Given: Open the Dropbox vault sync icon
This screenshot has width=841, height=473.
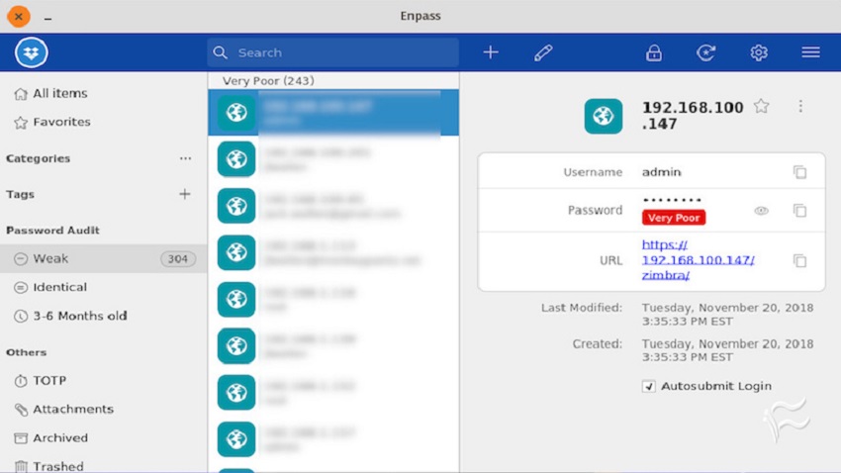Looking at the screenshot, I should coord(31,52).
